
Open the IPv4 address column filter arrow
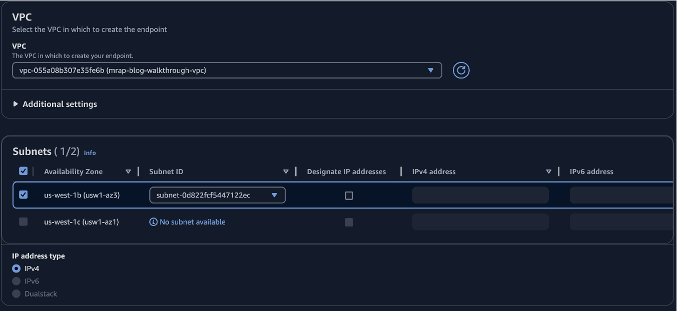click(548, 171)
